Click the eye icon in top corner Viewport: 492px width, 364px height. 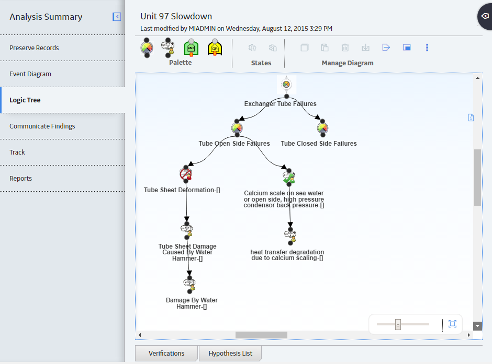[x=485, y=16]
